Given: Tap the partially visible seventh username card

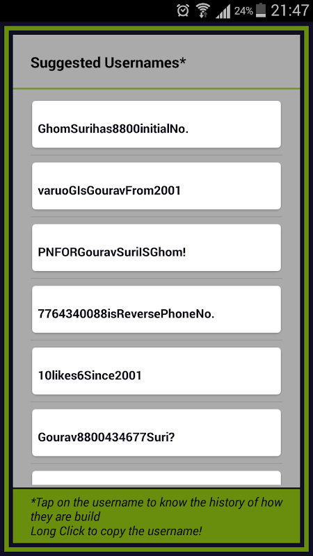Looking at the screenshot, I should (156, 479).
